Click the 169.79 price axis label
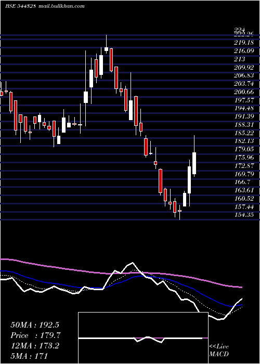This screenshot has width=260, height=364. click(x=244, y=174)
